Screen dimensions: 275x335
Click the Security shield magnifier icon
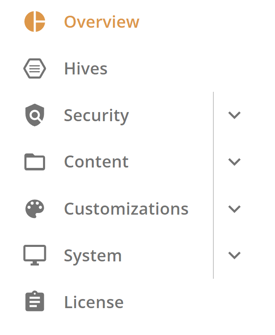pyautogui.click(x=35, y=115)
